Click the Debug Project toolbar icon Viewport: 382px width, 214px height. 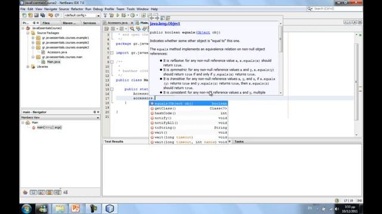tap(124, 15)
